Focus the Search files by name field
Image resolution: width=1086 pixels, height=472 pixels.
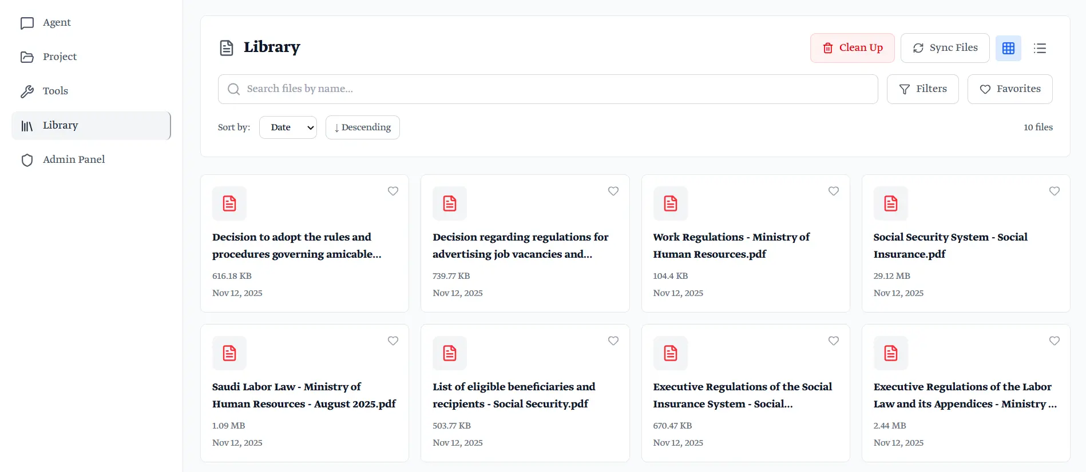click(548, 89)
